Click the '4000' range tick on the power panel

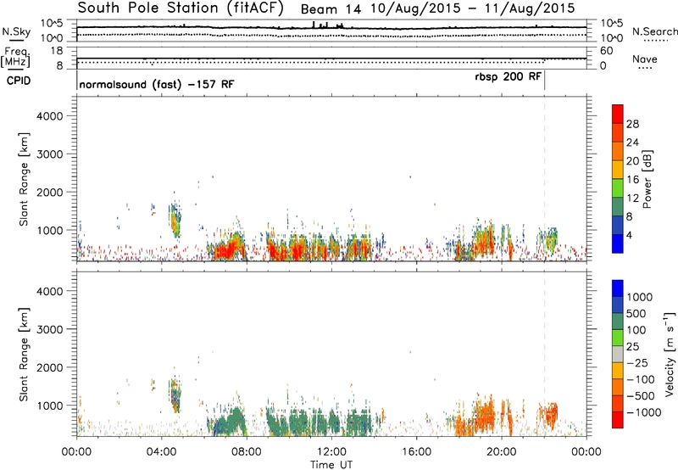click(50, 116)
